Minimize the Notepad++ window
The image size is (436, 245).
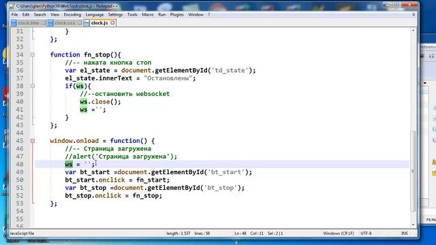(x=387, y=5)
